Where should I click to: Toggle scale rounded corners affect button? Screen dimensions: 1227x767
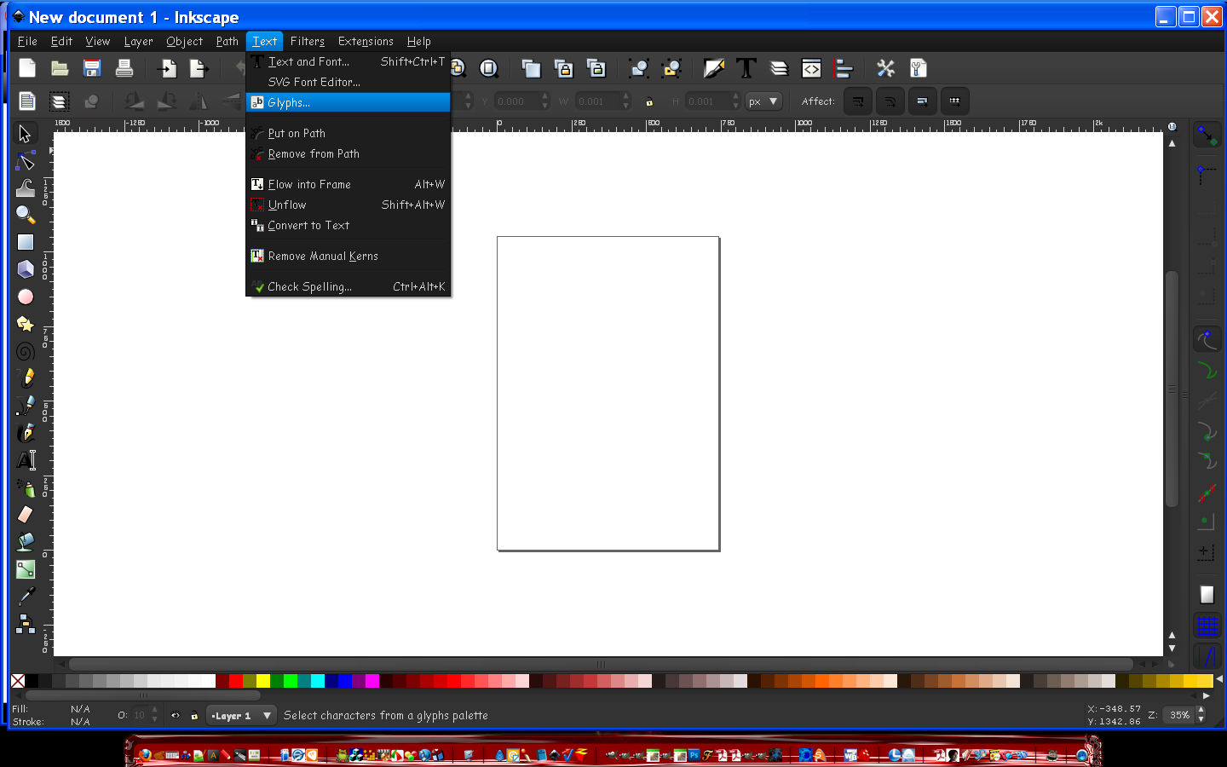point(890,101)
